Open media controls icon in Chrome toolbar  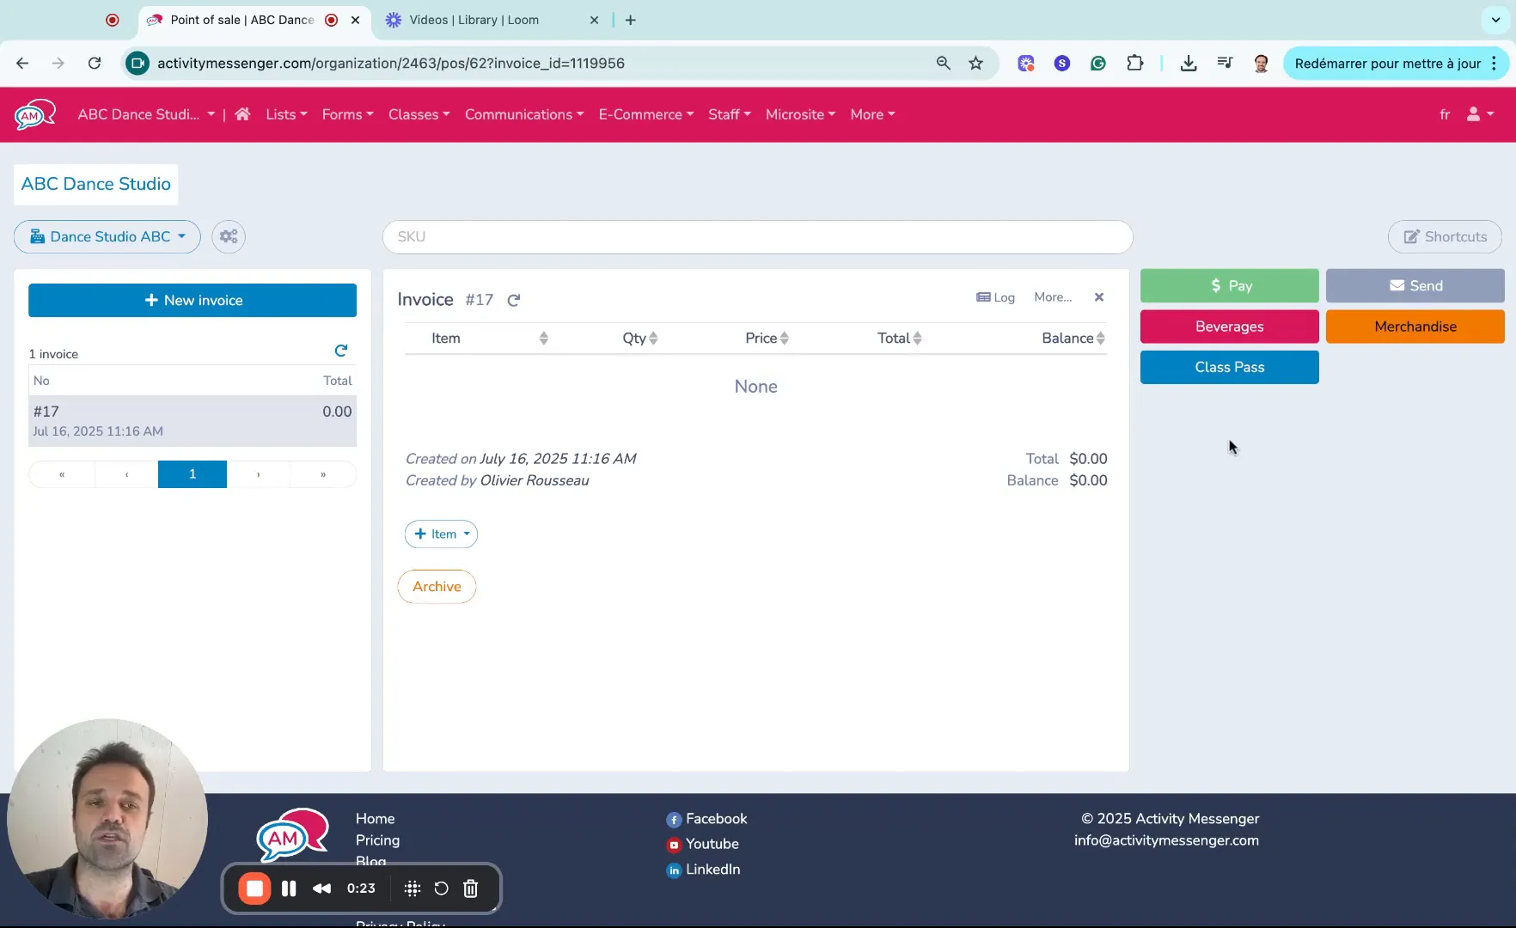pos(1225,64)
